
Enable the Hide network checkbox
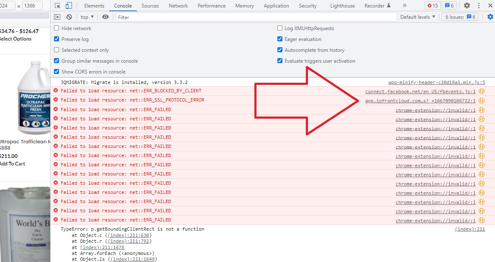[x=56, y=28]
